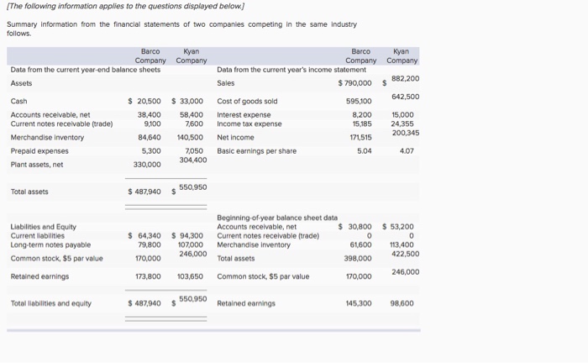This screenshot has height=363, width=588.
Task: Select Barco's sales figure $790,000
Action: [x=354, y=83]
